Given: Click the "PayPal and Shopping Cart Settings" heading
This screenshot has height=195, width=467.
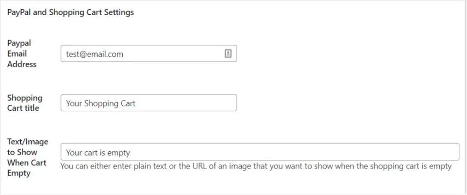Looking at the screenshot, I should tap(71, 13).
